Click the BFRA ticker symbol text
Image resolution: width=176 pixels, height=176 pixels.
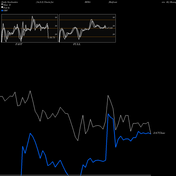(x=88, y=2)
